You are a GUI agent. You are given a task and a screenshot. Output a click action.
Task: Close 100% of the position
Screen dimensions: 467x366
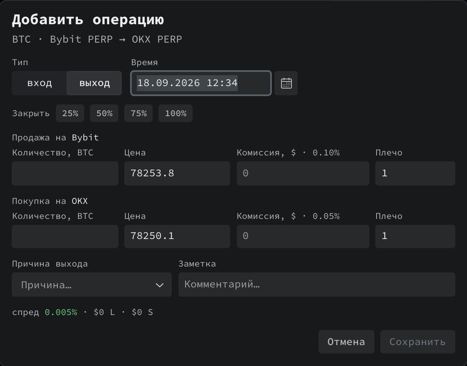176,114
